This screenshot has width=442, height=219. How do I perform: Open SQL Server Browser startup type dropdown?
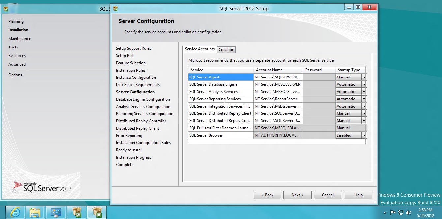[x=364, y=135]
